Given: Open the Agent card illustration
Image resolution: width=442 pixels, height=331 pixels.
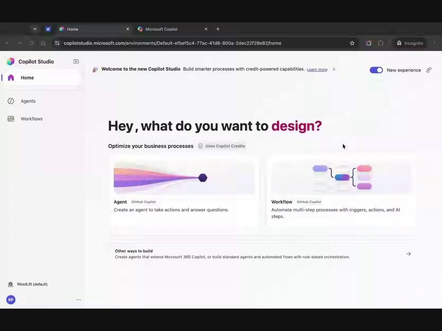Looking at the screenshot, I should point(184,177).
